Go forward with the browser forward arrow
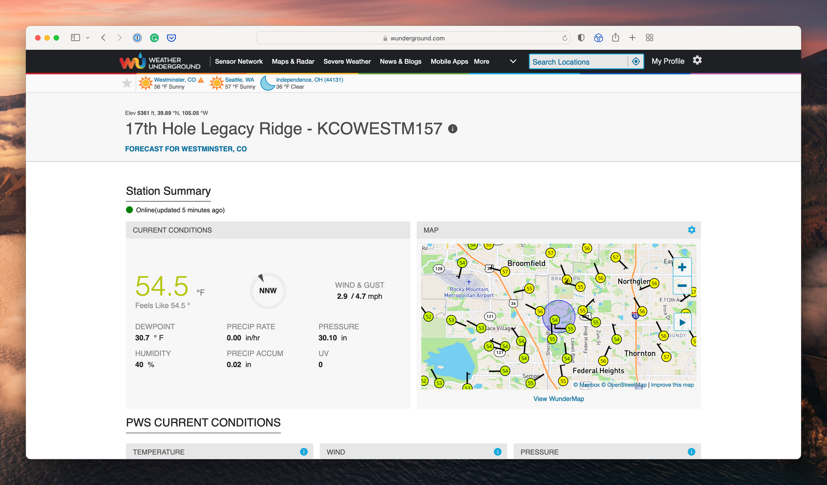The width and height of the screenshot is (827, 485). pyautogui.click(x=120, y=38)
